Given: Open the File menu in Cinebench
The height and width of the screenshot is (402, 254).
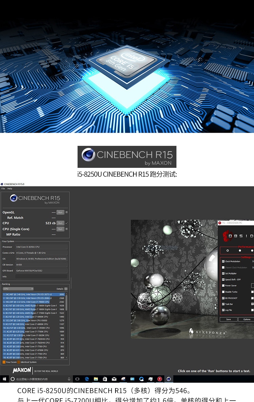Looking at the screenshot, I should pos(3,188).
